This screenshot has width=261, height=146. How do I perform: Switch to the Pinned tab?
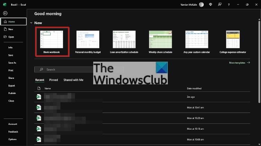(54, 80)
